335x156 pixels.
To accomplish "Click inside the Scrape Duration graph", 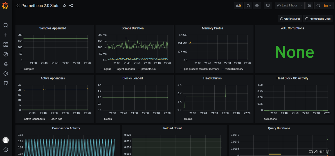I will [138, 47].
